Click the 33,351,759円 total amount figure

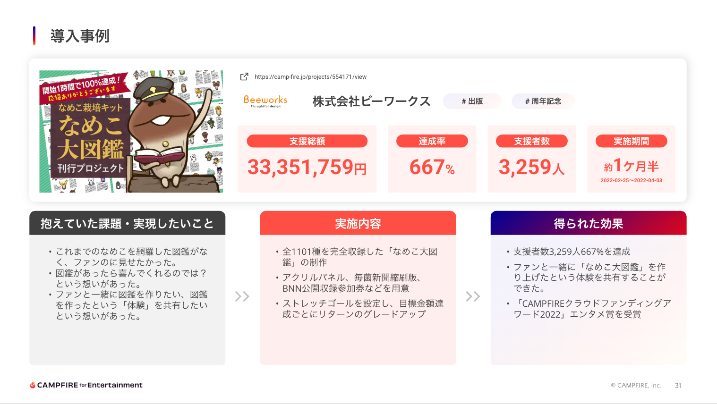tap(307, 168)
